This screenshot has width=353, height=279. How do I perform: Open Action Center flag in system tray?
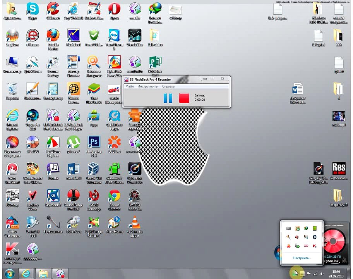click(x=308, y=274)
